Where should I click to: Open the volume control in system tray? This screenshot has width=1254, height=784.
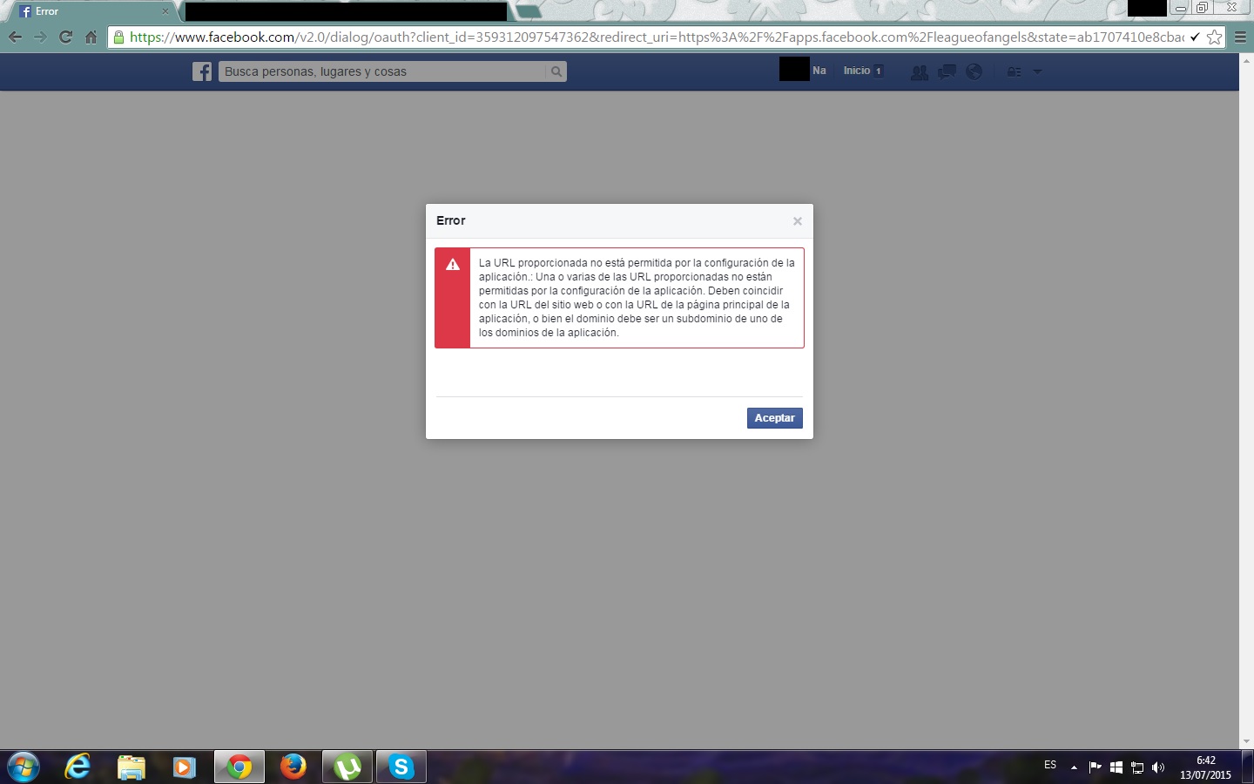[x=1158, y=767]
